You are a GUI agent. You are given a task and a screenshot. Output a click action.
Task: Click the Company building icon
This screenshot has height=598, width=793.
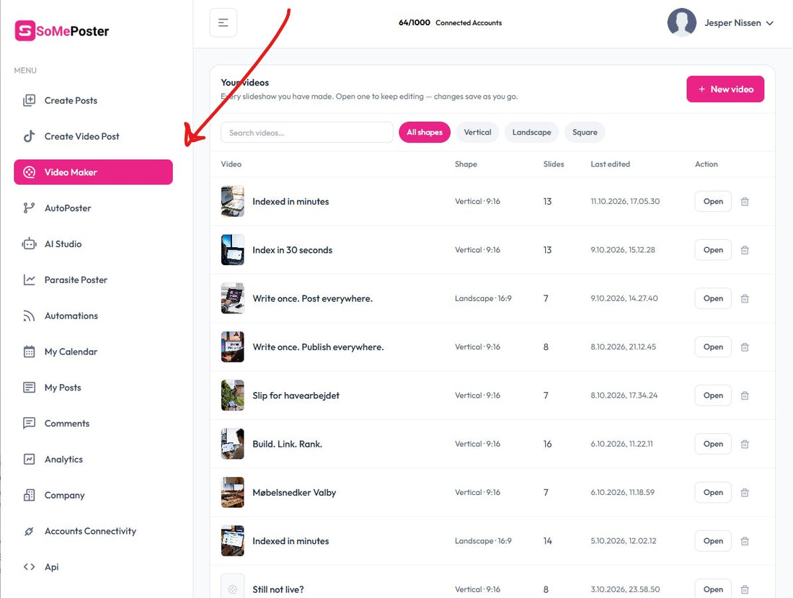[30, 495]
